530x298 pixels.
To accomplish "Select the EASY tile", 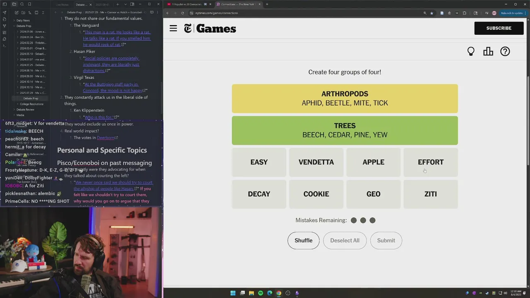I will point(259,162).
